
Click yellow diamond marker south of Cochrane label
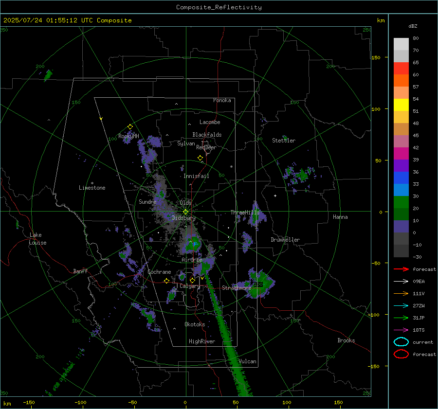(166, 281)
